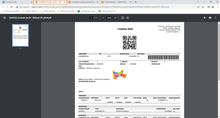Image resolution: width=220 pixels, height=118 pixels.
Task: Click the 'DEMANDAS' section header
Action: click(x=83, y=107)
